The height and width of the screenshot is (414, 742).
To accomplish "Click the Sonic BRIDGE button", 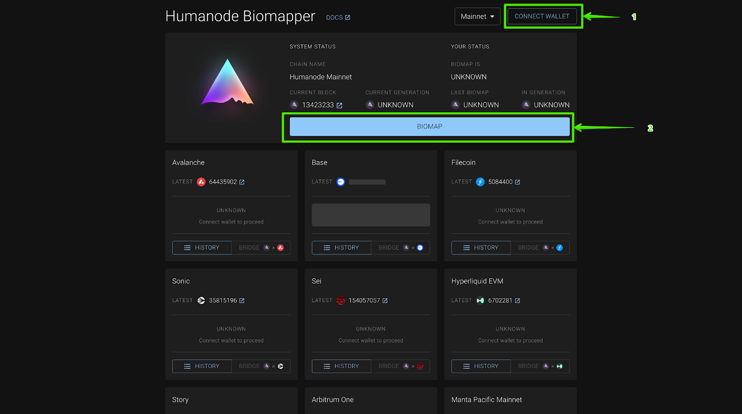I will click(261, 366).
